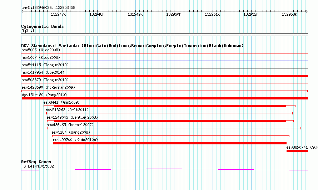Screen dimensions: 318x190
Task: Click the thick red nsv1017954 bar
Action: [164, 76]
